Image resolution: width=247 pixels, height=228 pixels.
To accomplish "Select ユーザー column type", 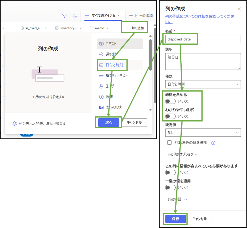I will coord(120,86).
